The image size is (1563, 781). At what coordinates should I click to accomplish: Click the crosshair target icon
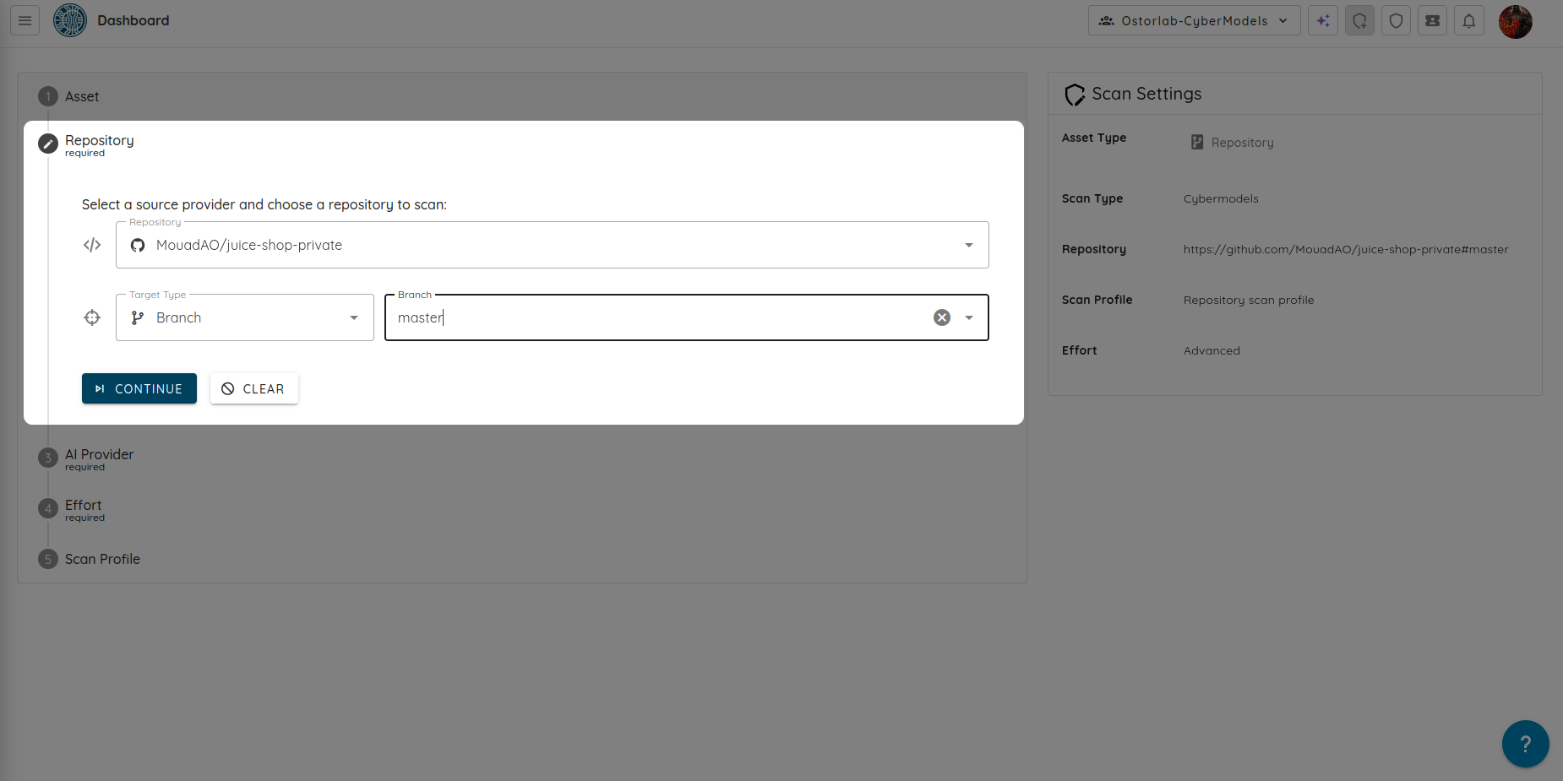pos(92,317)
